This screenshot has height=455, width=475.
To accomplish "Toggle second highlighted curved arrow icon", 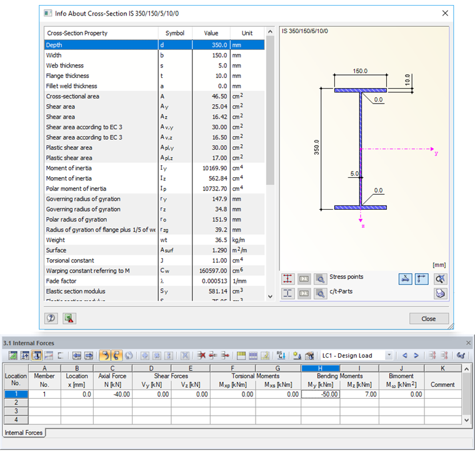I will click(117, 356).
